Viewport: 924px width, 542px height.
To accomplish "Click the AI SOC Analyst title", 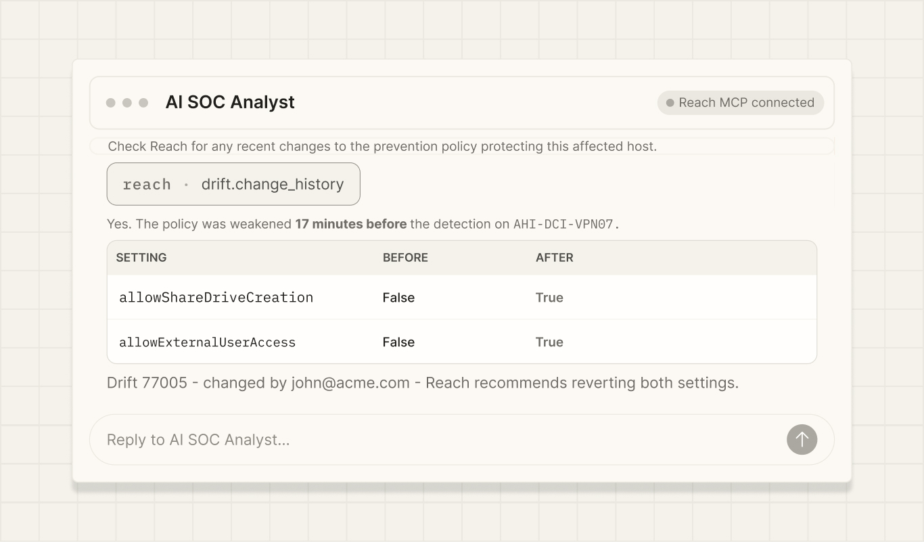I will [230, 102].
